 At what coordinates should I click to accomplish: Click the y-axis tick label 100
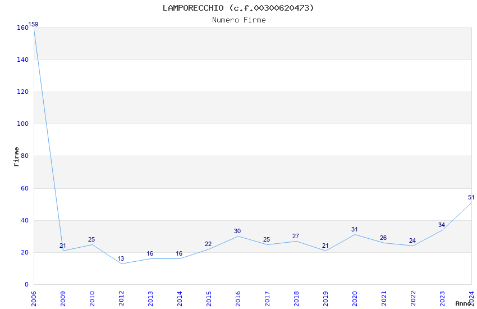(22, 124)
